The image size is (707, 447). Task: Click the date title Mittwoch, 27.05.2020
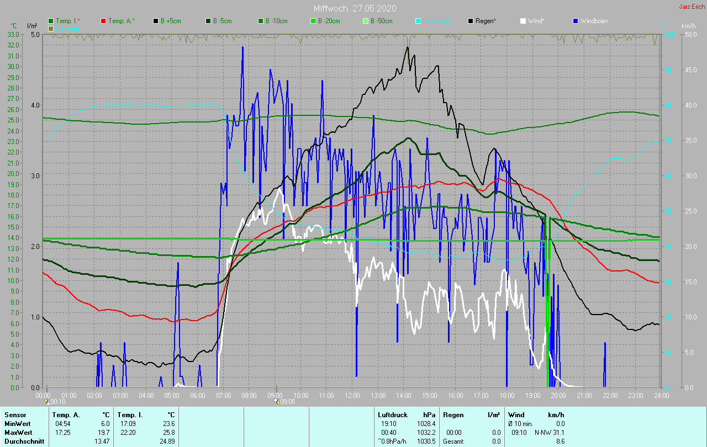pos(355,8)
